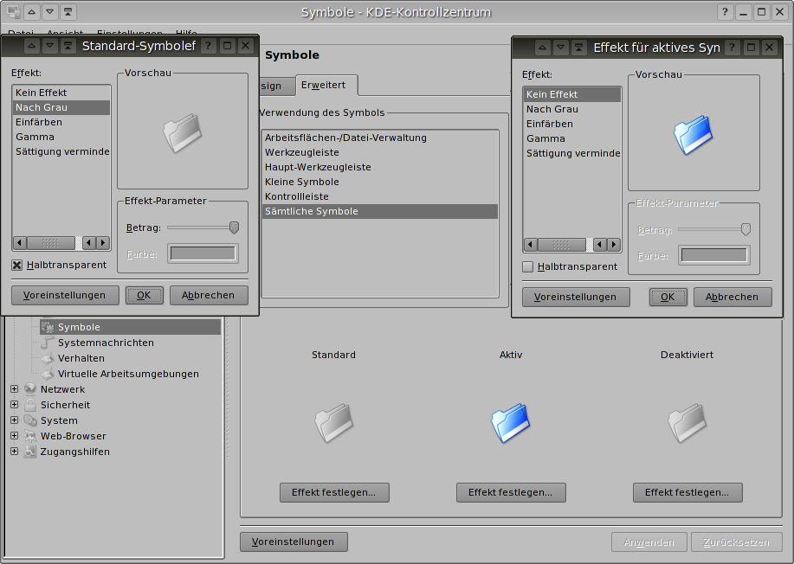
Task: Click the System category icon
Action: point(30,420)
